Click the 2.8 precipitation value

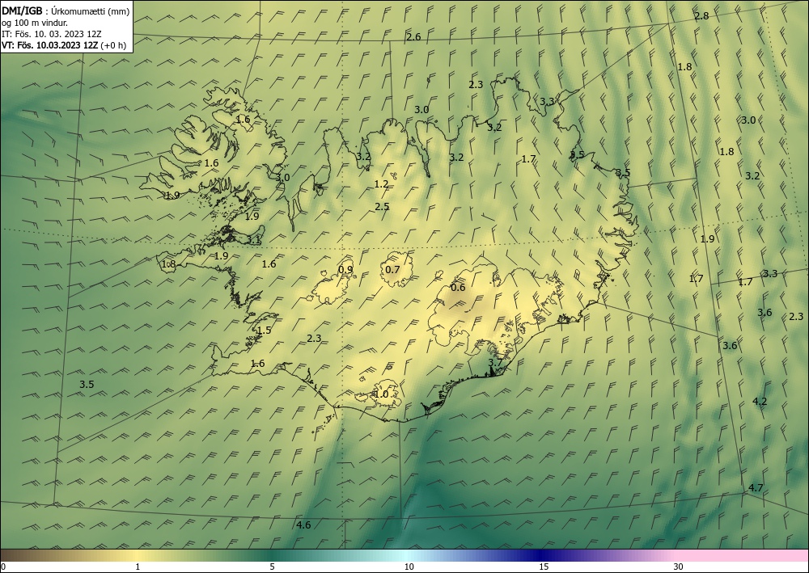coord(701,16)
